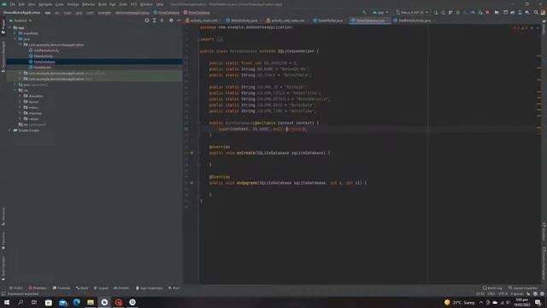Open the Window menu

pyautogui.click(x=146, y=4)
